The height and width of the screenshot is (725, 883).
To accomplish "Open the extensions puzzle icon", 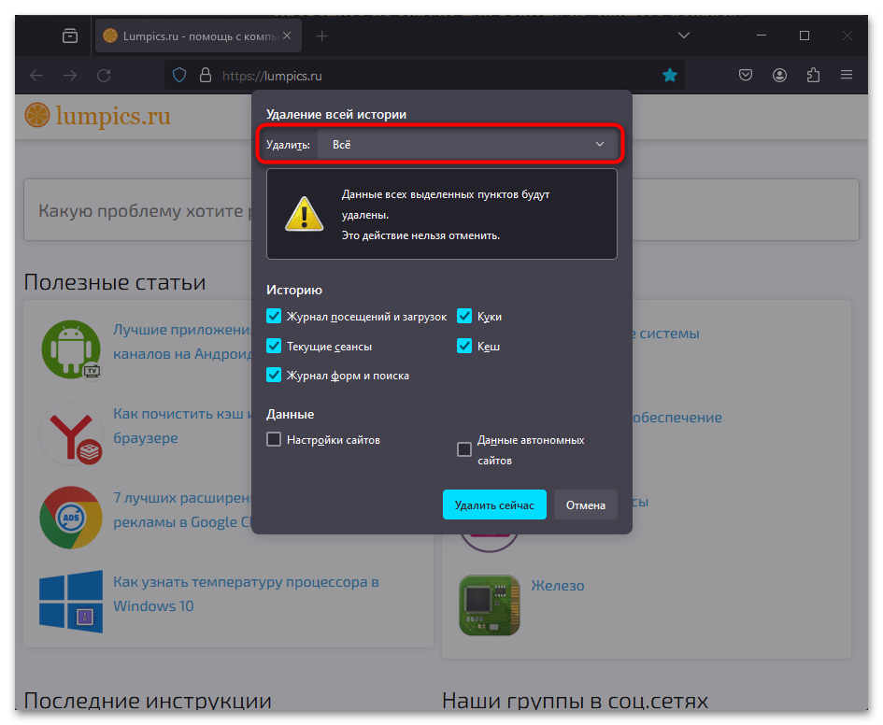I will tap(813, 76).
